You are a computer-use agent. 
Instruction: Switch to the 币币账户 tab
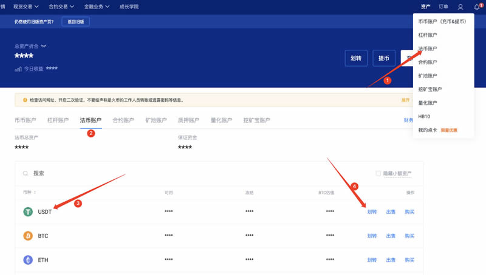coord(26,121)
